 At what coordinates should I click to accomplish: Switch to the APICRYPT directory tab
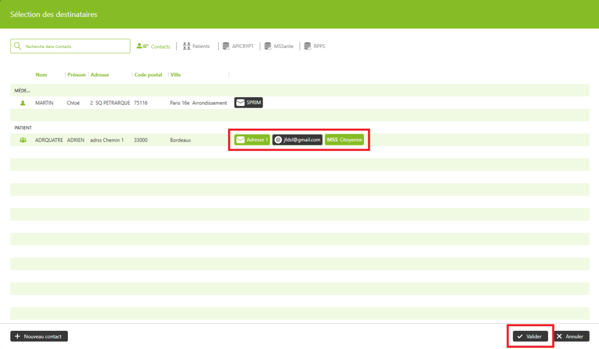[x=238, y=46]
